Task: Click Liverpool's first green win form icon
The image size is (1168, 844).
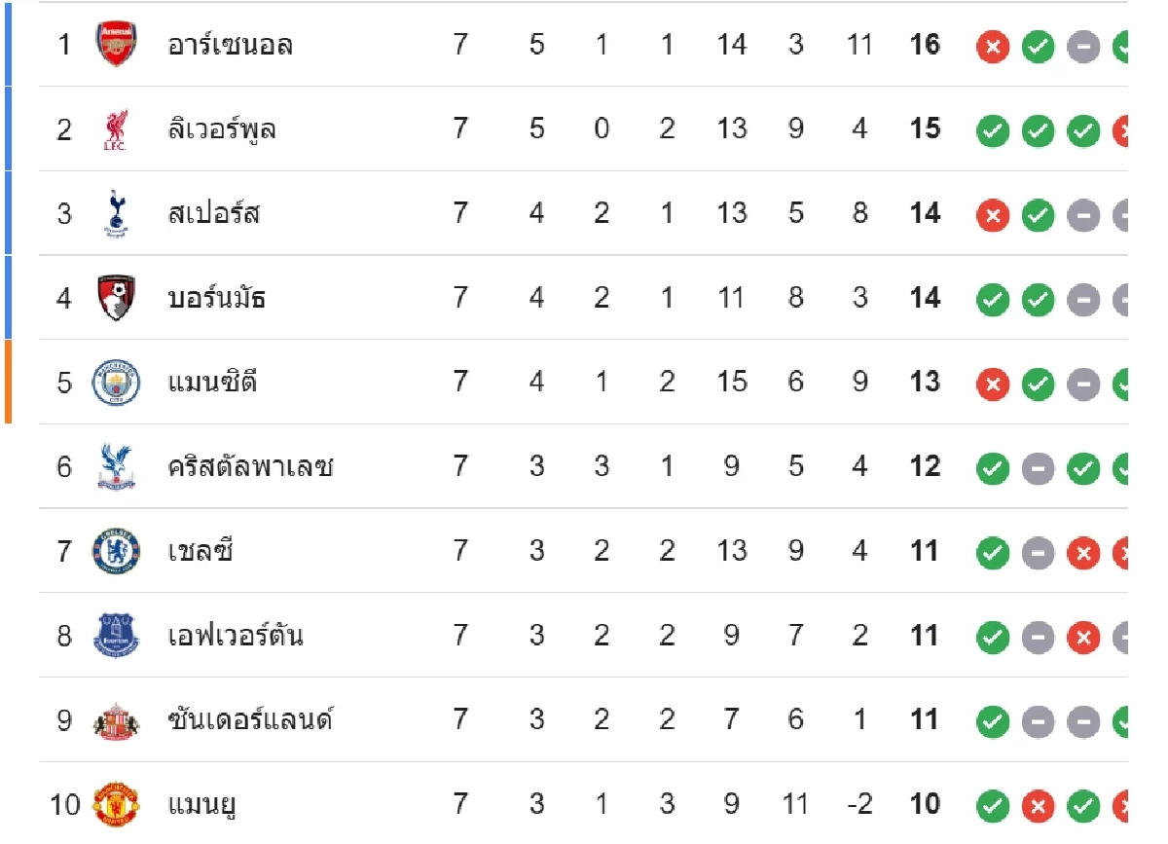Action: [993, 130]
